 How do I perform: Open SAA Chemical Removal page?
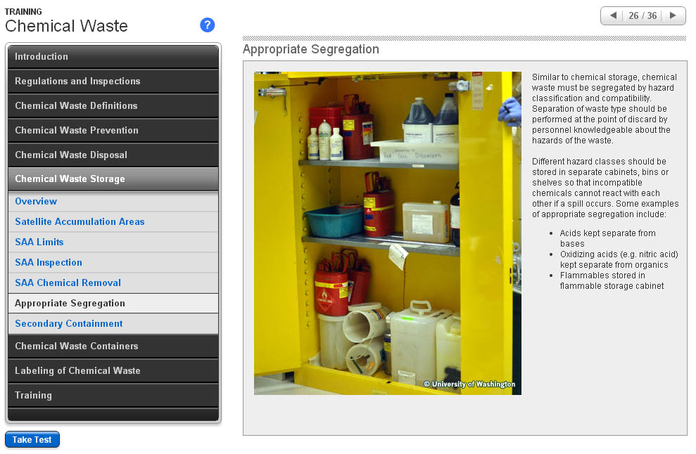tap(68, 283)
